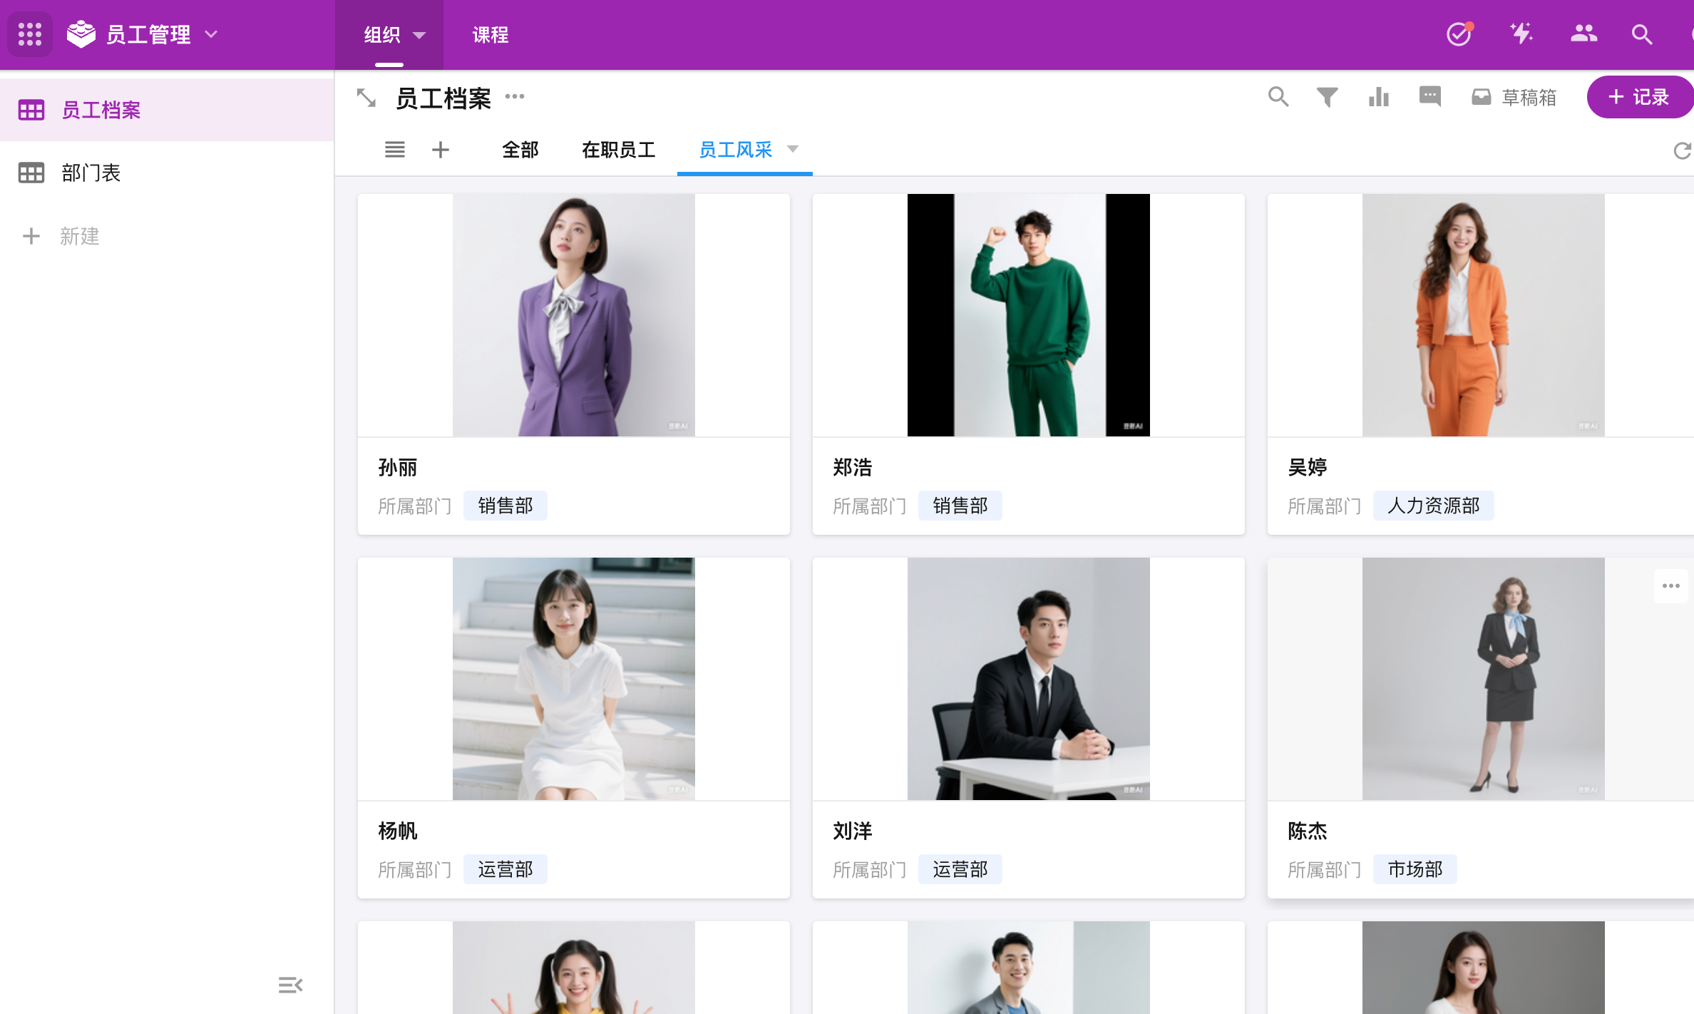The height and width of the screenshot is (1014, 1694).
Task: Select 部门表 worksheet in sidebar
Action: point(167,173)
